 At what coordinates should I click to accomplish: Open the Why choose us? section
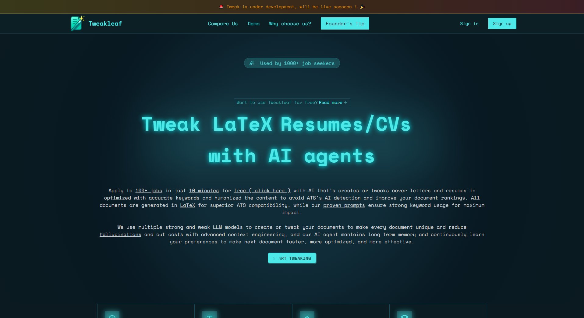(x=290, y=23)
